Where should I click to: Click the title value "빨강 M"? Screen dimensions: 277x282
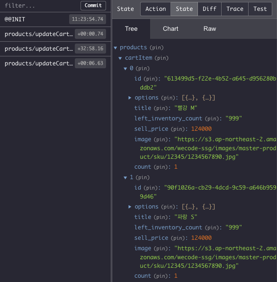pos(186,108)
